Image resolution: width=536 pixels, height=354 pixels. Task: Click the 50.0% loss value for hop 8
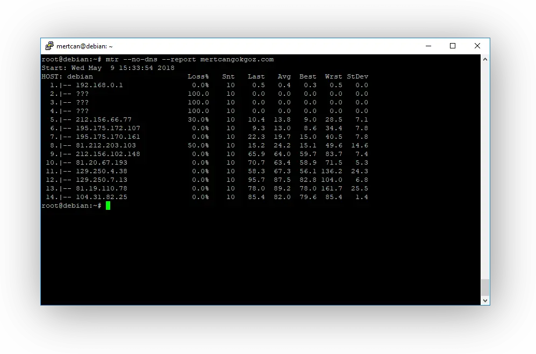(x=198, y=145)
